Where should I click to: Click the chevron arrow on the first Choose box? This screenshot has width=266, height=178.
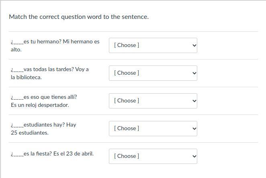click(x=194, y=45)
